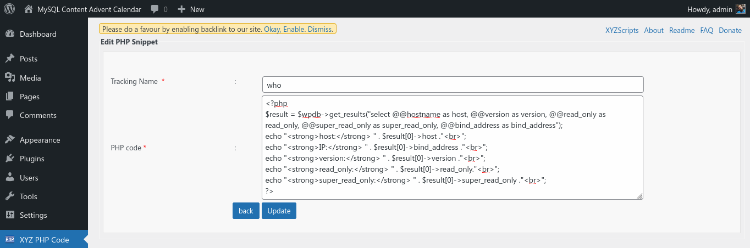Open the WordPress logo menu
The width and height of the screenshot is (750, 248).
9,9
